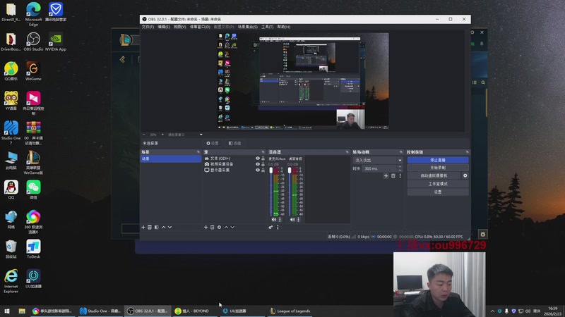Click settings button in Controls dock

[x=438, y=192]
